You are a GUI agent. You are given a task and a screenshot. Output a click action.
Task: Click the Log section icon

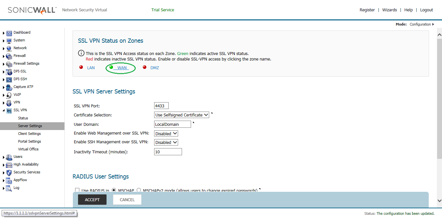click(x=9, y=188)
